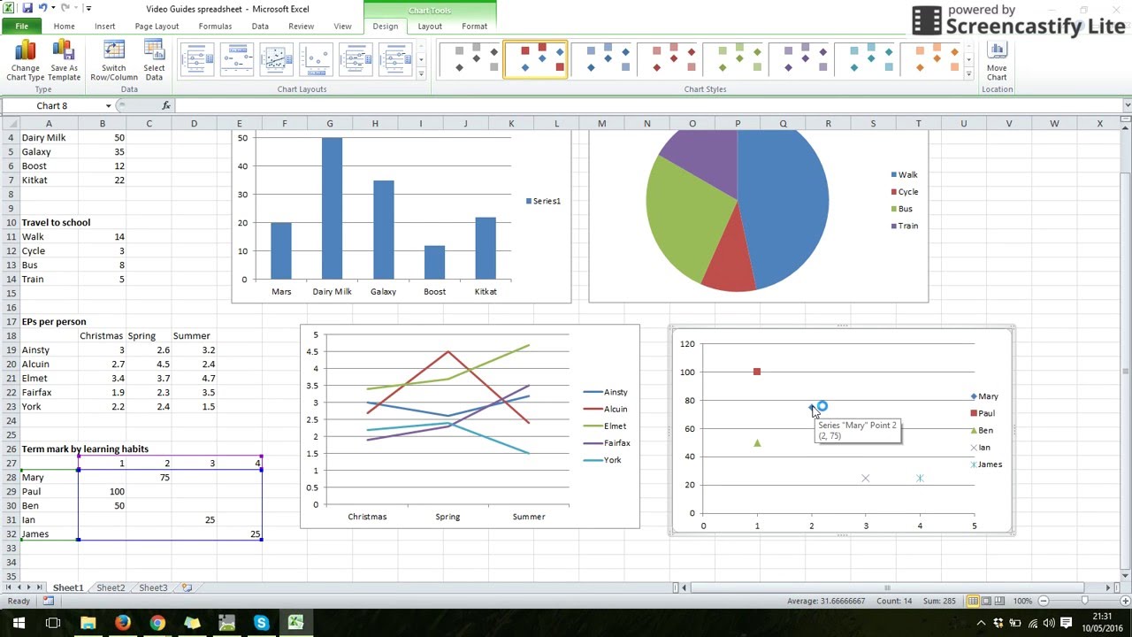Image resolution: width=1132 pixels, height=637 pixels.
Task: Show hidden system tray icons
Action: click(982, 623)
